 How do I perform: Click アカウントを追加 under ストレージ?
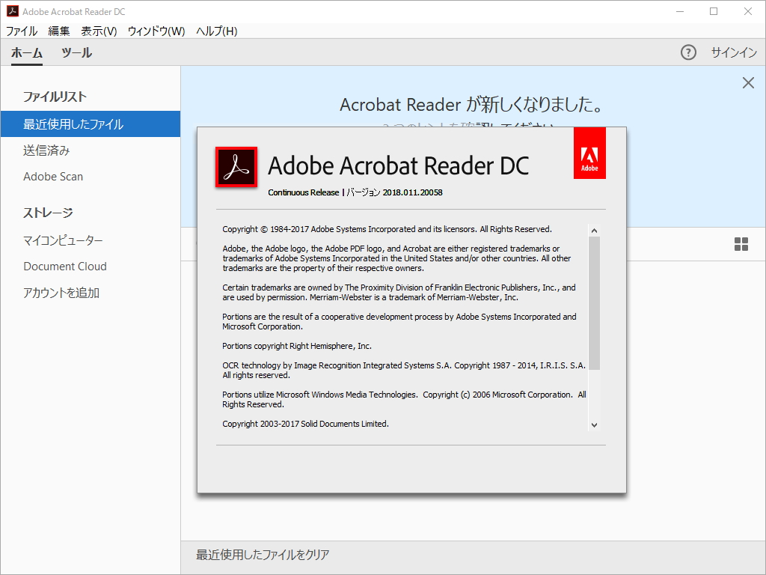(x=60, y=293)
